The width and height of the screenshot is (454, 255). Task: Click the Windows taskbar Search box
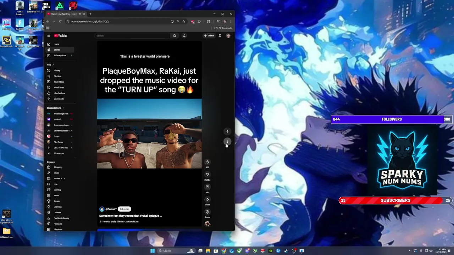[x=176, y=251]
